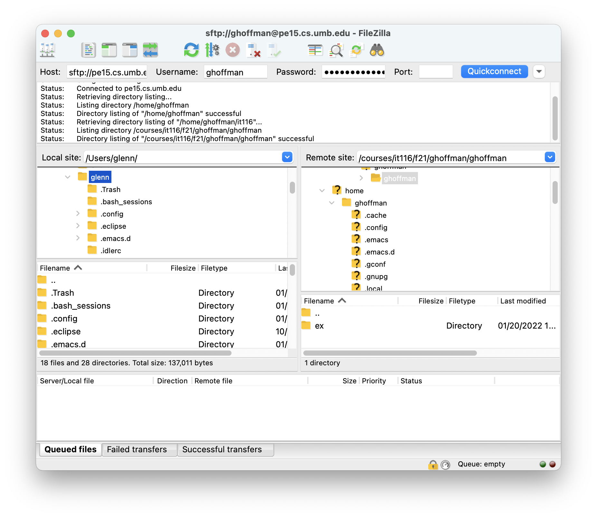
Task: Select .gconf in the remote tree
Action: tap(375, 264)
